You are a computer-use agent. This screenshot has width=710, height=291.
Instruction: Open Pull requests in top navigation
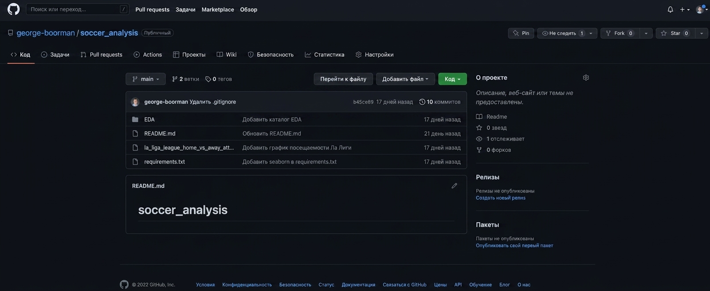152,9
